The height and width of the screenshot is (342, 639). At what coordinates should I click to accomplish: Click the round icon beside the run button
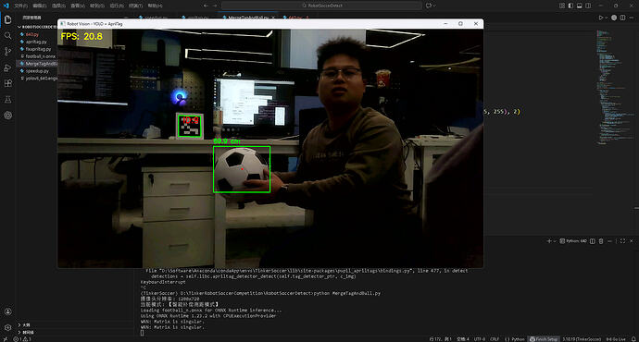tap(614, 18)
